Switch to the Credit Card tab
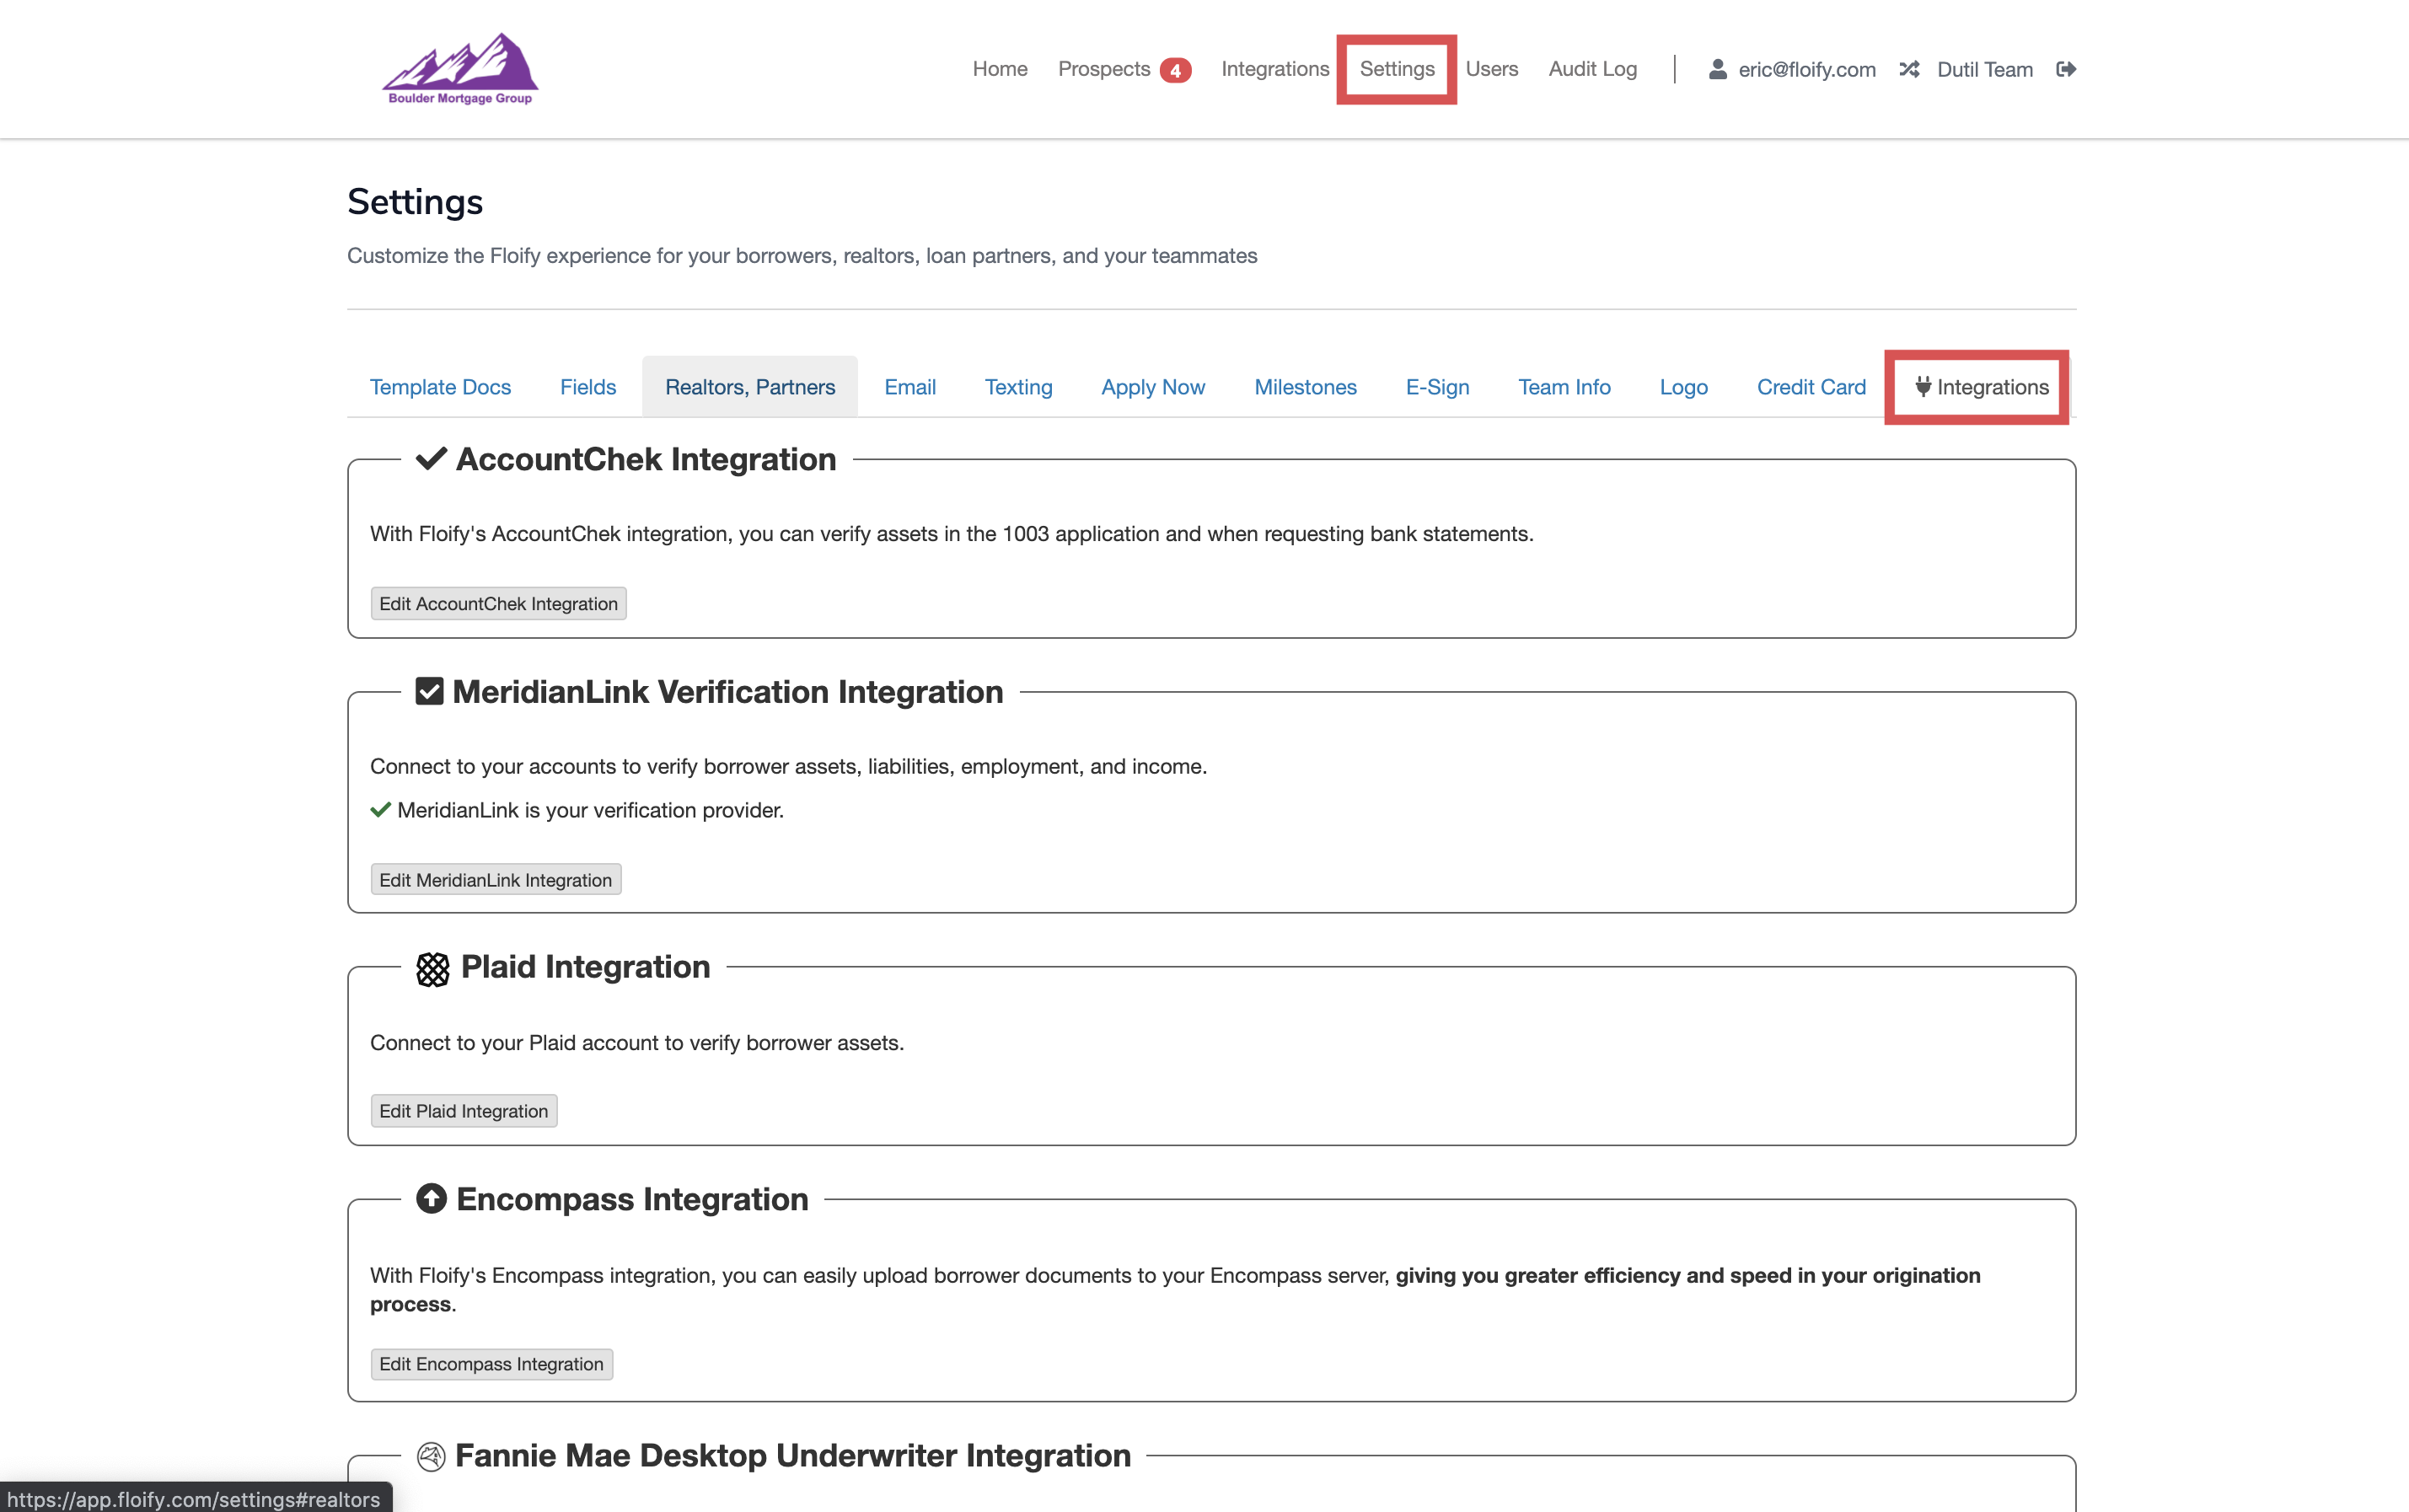This screenshot has width=2409, height=1512. 1811,387
